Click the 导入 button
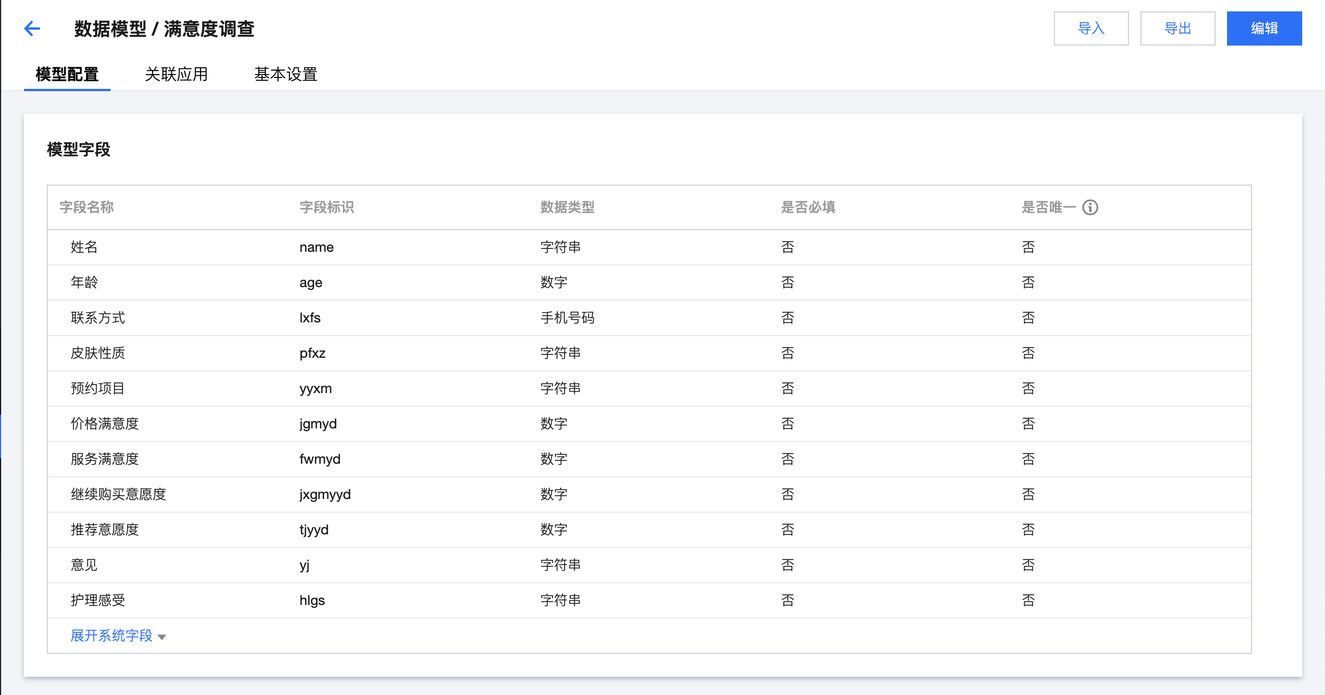The image size is (1325, 695). coord(1091,28)
